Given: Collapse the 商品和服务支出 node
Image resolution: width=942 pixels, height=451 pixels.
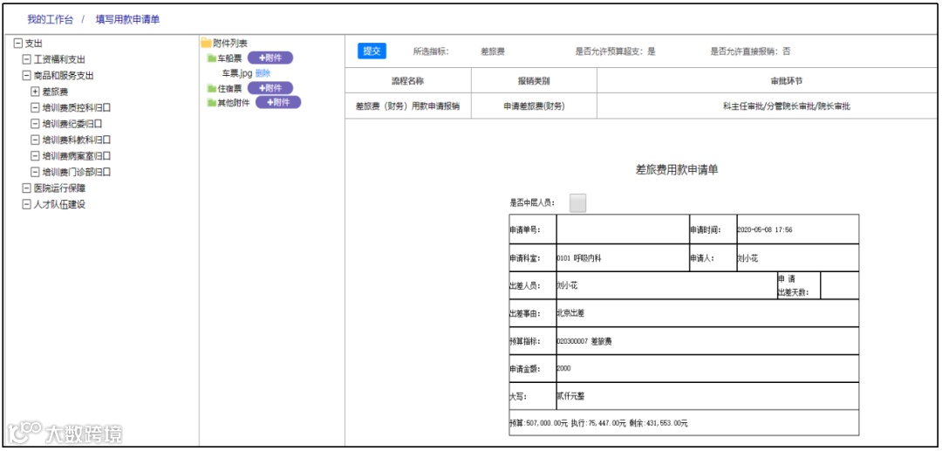Looking at the screenshot, I should pyautogui.click(x=26, y=76).
